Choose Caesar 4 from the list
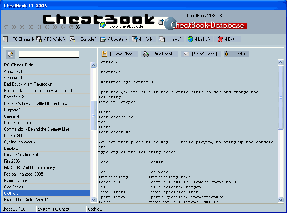This screenshot has width=287, height=213. coord(46,116)
